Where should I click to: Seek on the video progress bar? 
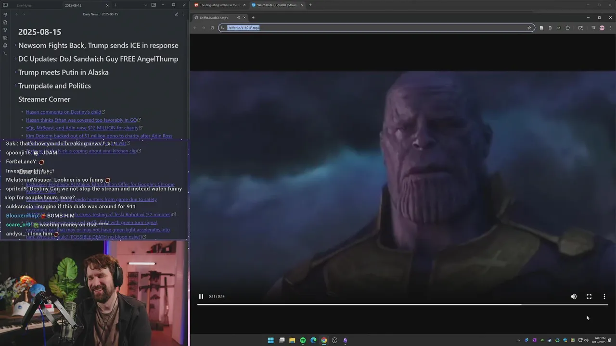point(403,304)
